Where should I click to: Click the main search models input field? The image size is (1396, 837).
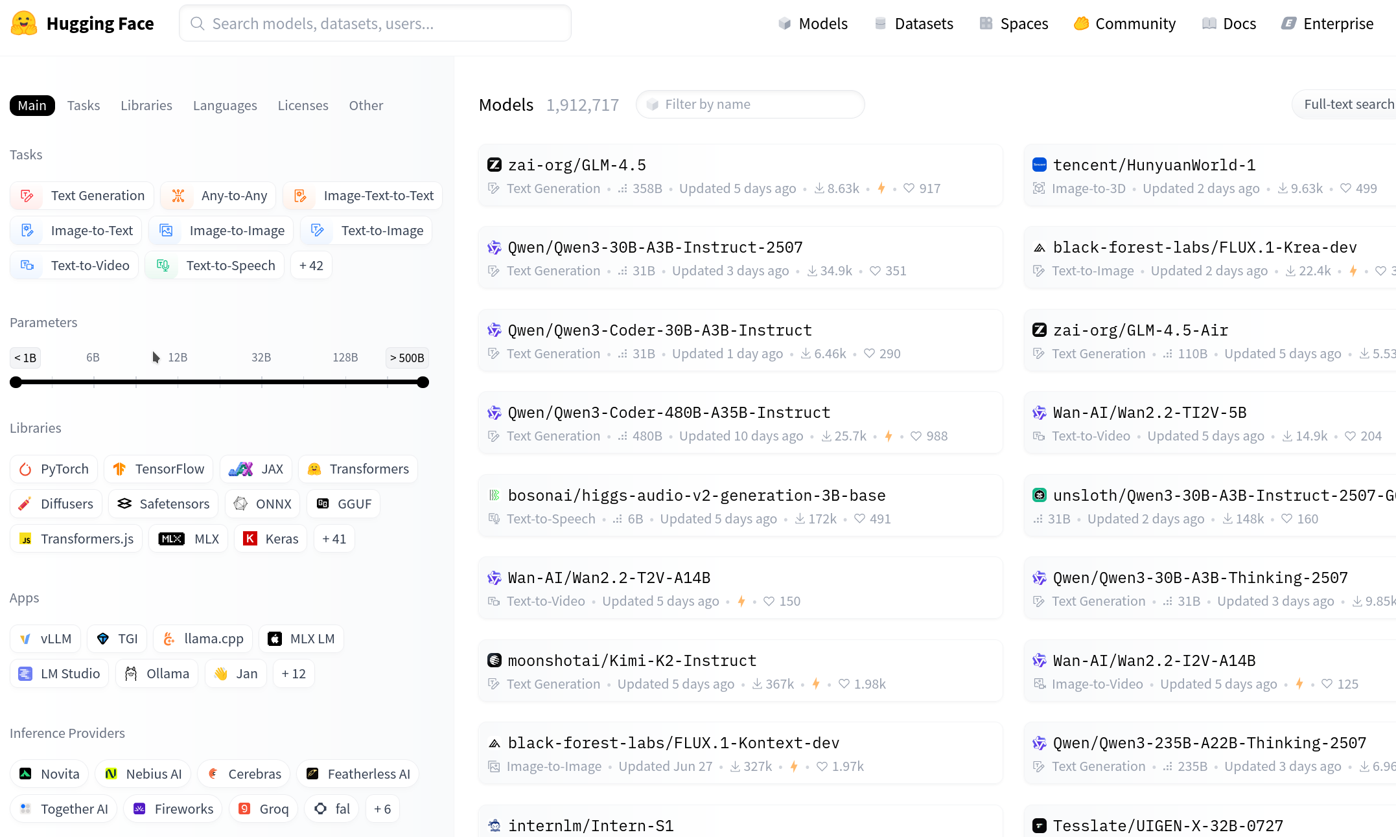click(375, 23)
